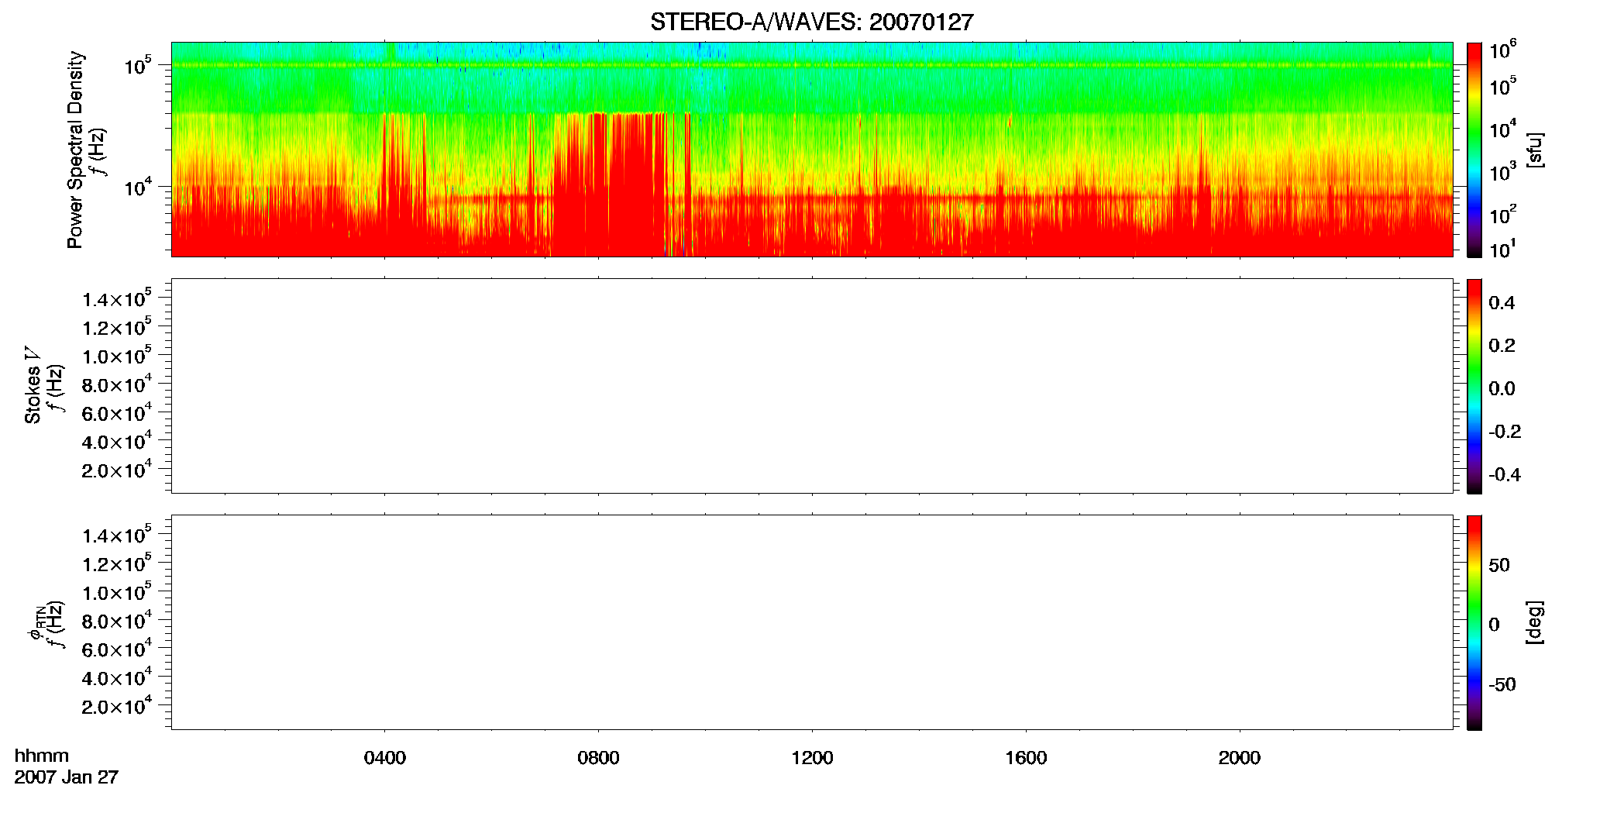Click the 2000 time axis label
Image resolution: width=1624 pixels, height=837 pixels.
[1239, 758]
